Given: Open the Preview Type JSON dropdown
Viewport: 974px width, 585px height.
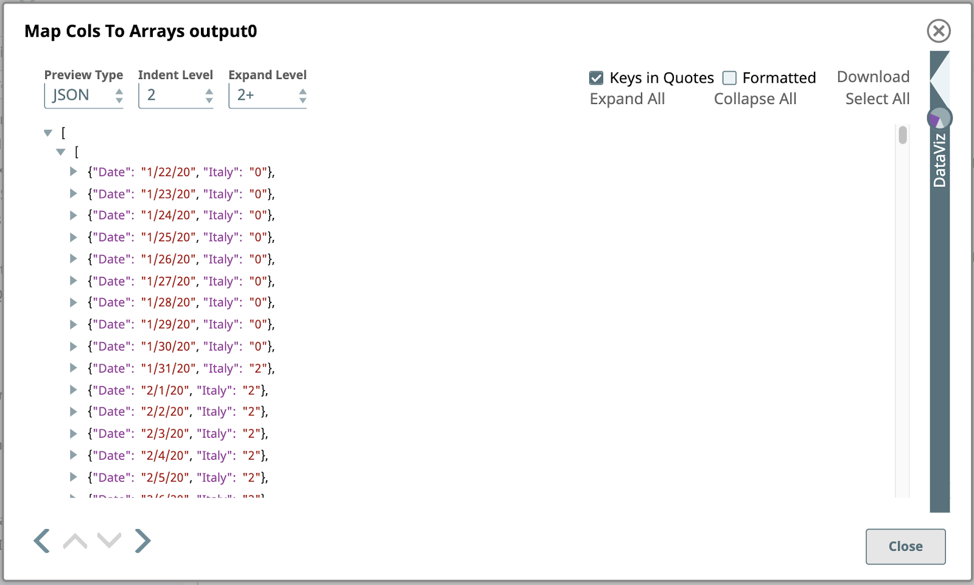Looking at the screenshot, I should [84, 96].
